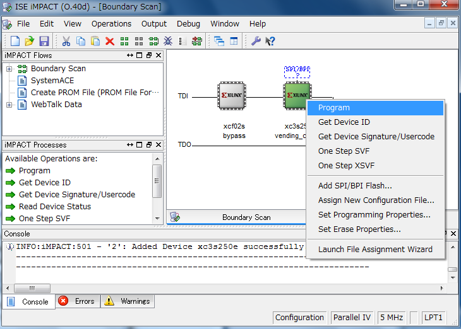Click the SPI/BPI dashed flash placeholder
The width and height of the screenshot is (461, 329).
[x=297, y=72]
